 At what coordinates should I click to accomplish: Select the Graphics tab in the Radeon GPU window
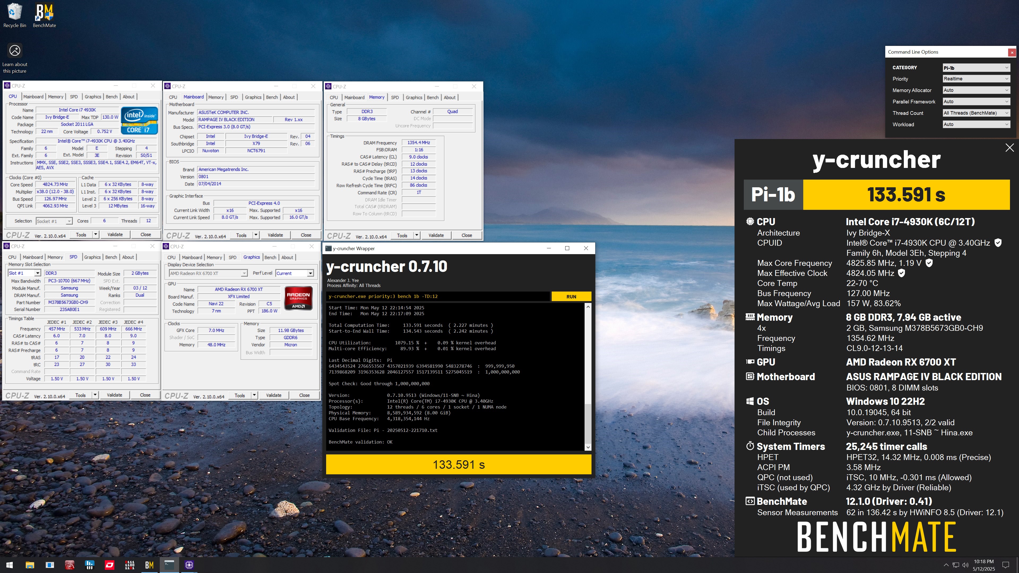[x=252, y=257]
